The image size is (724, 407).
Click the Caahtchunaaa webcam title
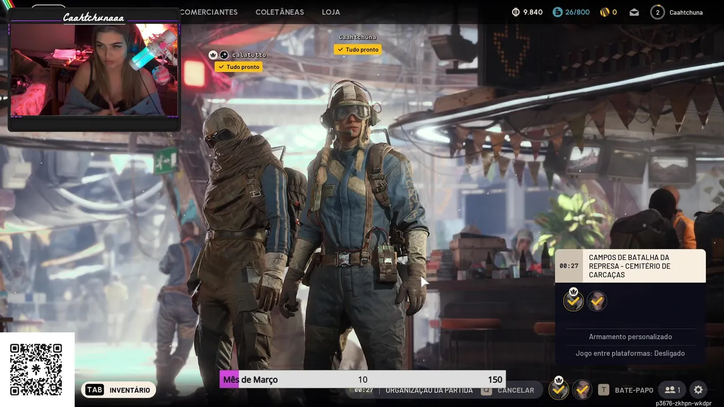pyautogui.click(x=93, y=18)
